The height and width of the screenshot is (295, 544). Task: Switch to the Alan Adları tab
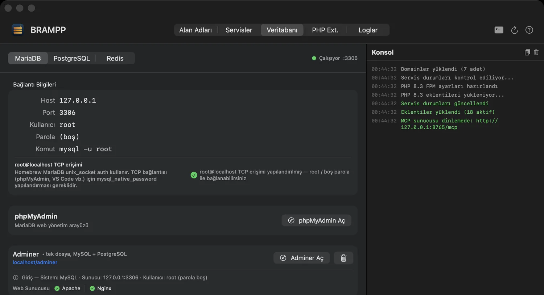click(x=195, y=30)
